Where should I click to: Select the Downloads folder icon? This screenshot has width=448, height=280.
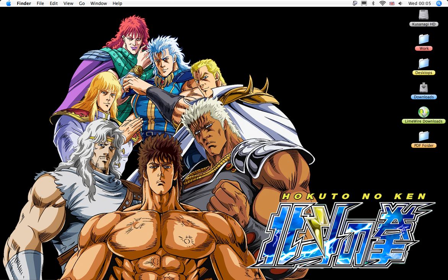pyautogui.click(x=424, y=87)
